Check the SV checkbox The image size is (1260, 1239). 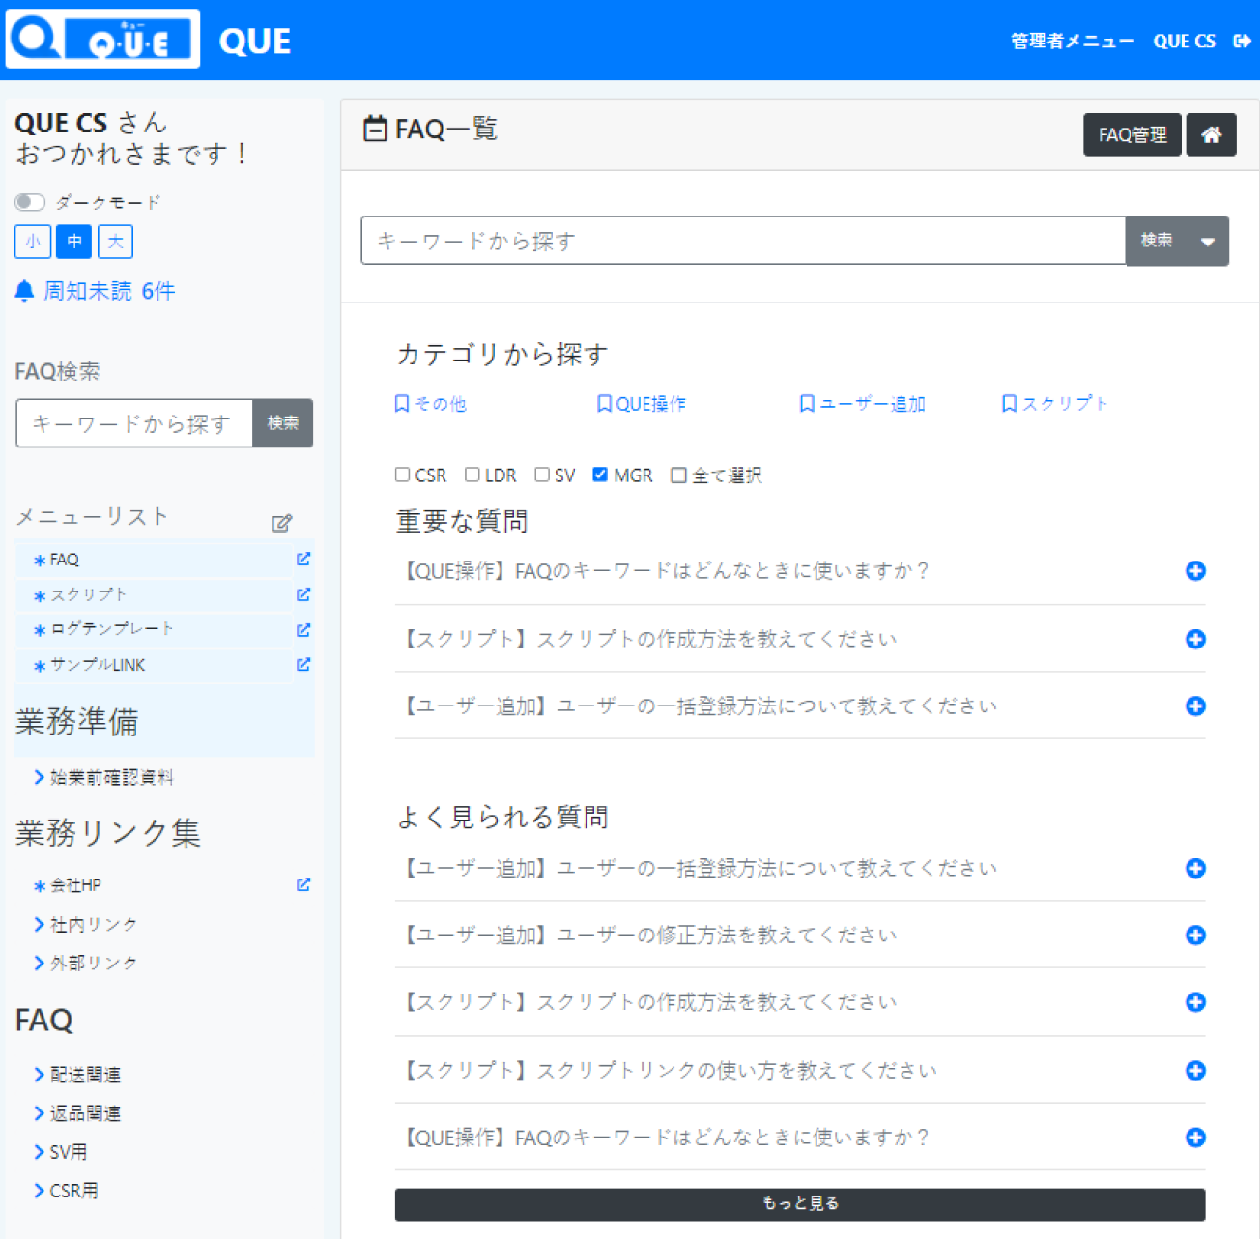pos(542,475)
